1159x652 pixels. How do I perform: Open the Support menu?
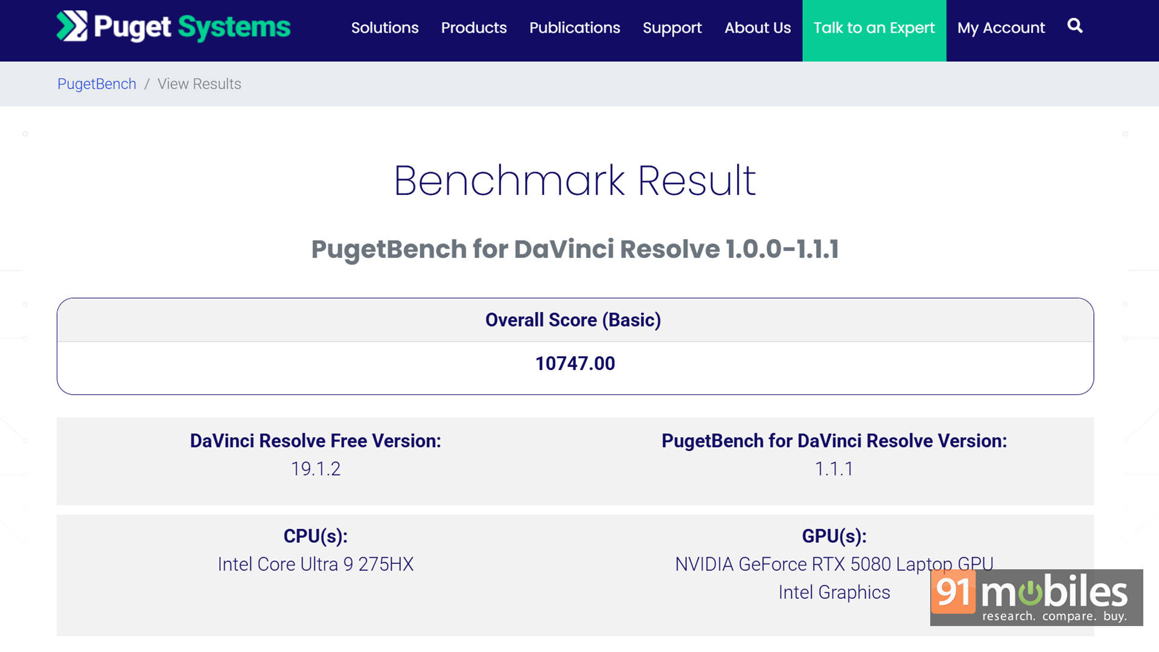pyautogui.click(x=672, y=28)
